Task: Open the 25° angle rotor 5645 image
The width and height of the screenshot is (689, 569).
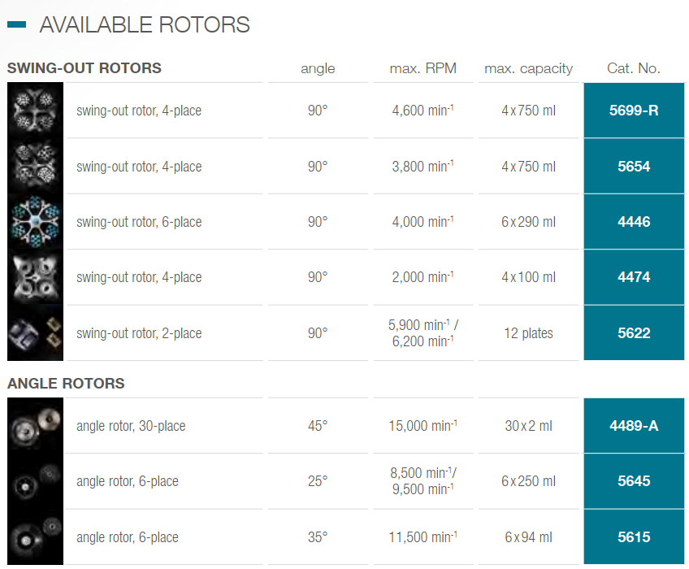Action: pyautogui.click(x=36, y=481)
